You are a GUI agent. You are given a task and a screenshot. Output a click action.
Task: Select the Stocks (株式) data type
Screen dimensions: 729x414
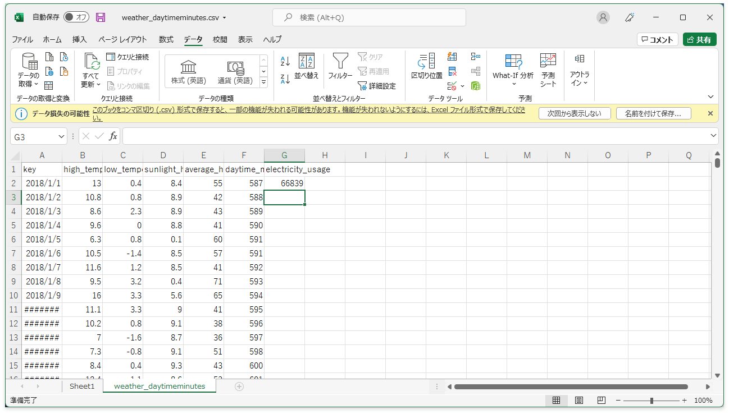coord(188,72)
